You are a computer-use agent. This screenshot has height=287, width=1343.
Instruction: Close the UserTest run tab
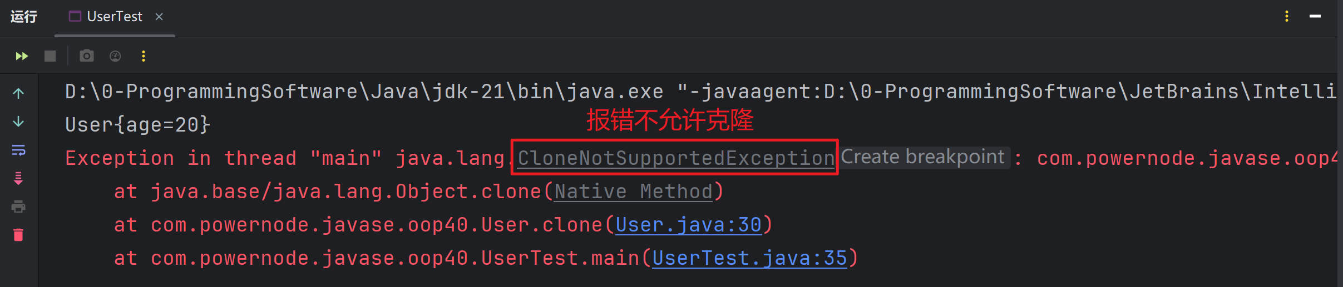159,17
